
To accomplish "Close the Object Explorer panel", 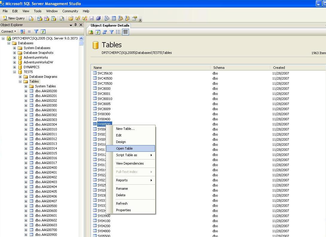I will coord(81,25).
